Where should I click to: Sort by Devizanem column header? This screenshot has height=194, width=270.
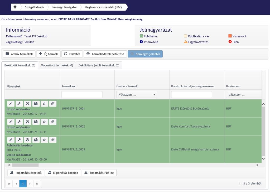click(233, 86)
